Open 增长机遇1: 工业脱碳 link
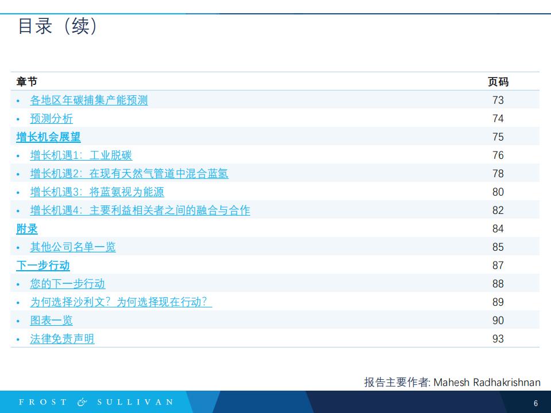The height and width of the screenshot is (413, 551). pyautogui.click(x=81, y=155)
